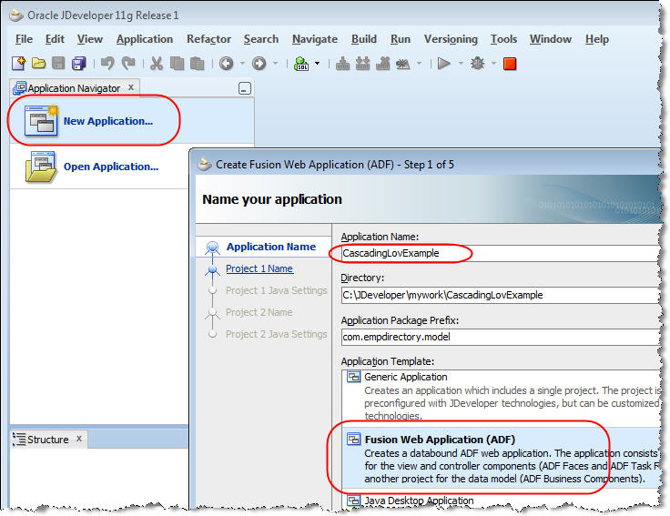Screen dimensions: 670x516
Task: Click the Cut scissors icon
Action: (x=156, y=64)
